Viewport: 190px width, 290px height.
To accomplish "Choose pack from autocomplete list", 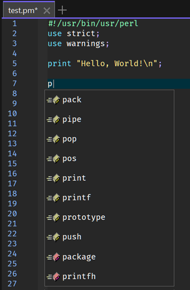I will [109, 100].
